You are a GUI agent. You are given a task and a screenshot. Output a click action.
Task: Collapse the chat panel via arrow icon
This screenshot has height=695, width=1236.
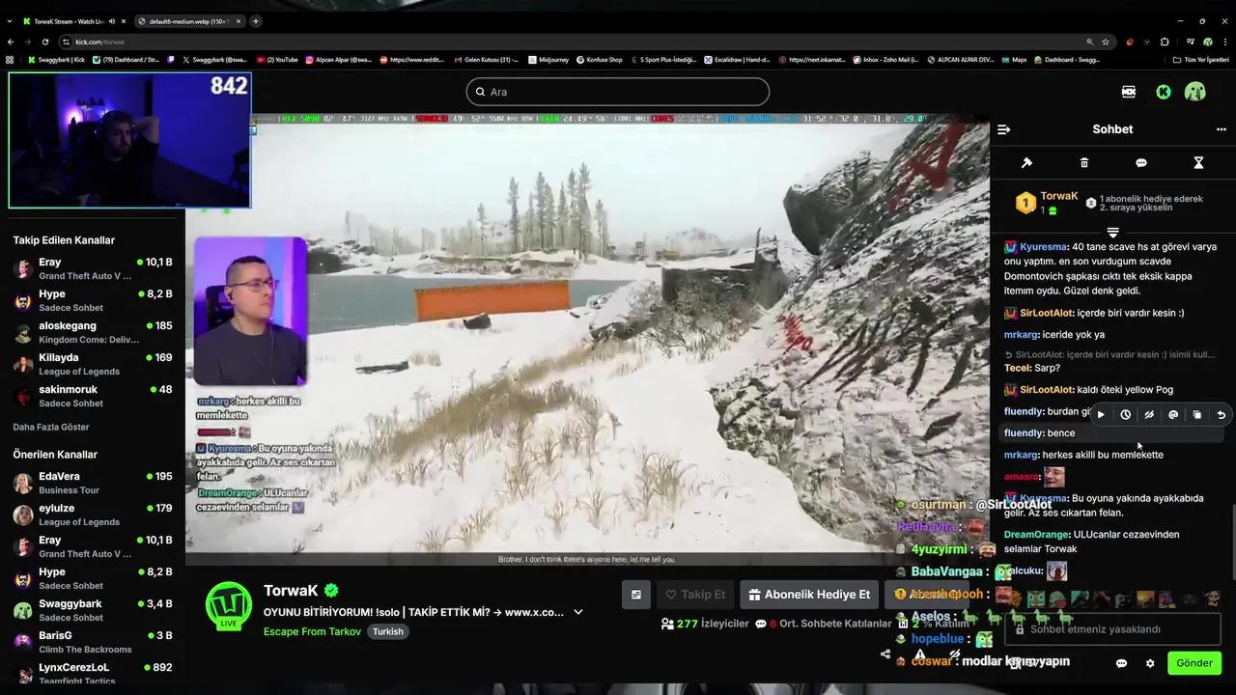[1003, 129]
